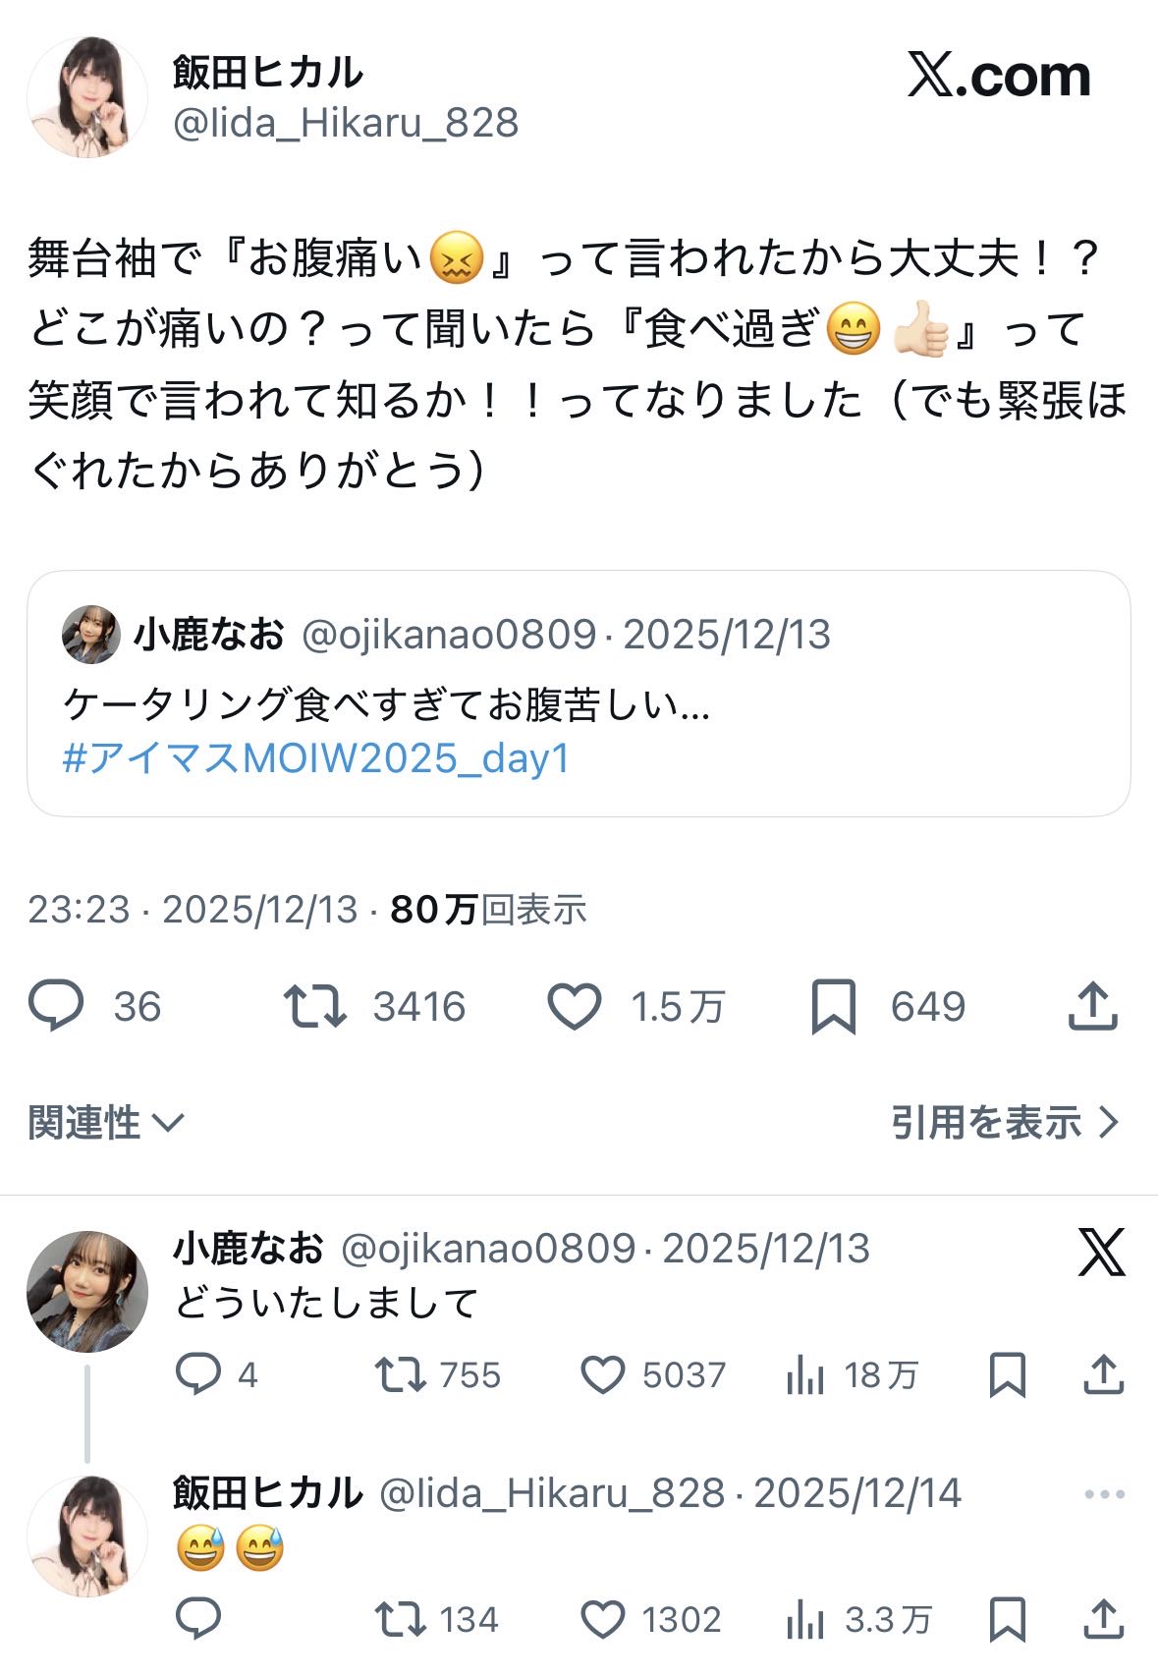
Task: Bookmark 小鹿なお's reply
Action: (1008, 1375)
